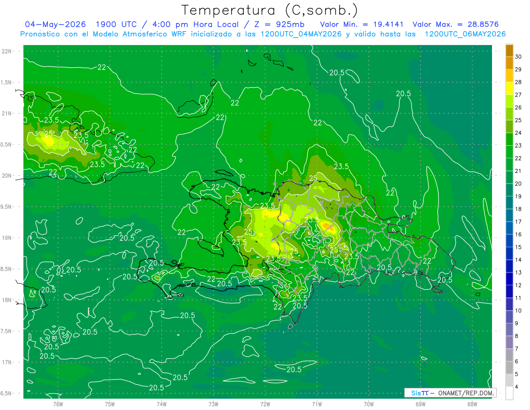Image resolution: width=530 pixels, height=410 pixels.
Task: Click the 76W longitude axis label
Action: pos(58,404)
